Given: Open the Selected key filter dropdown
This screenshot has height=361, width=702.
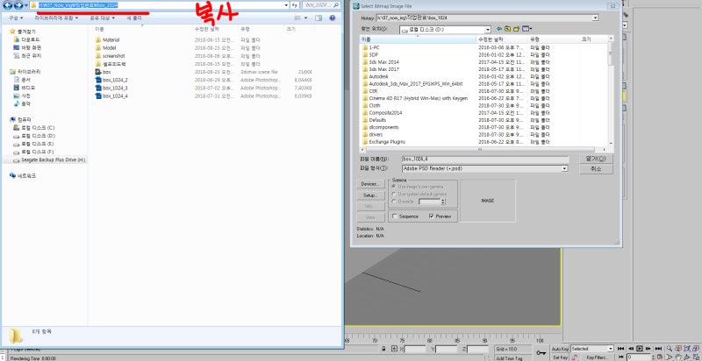Looking at the screenshot, I should tap(611, 349).
